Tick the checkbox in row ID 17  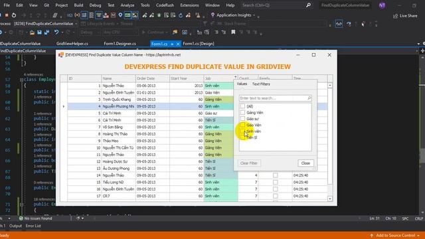coord(276,196)
